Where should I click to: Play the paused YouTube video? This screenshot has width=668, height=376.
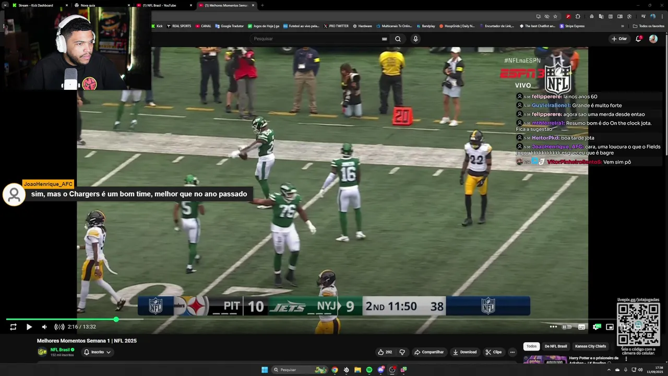coord(29,327)
